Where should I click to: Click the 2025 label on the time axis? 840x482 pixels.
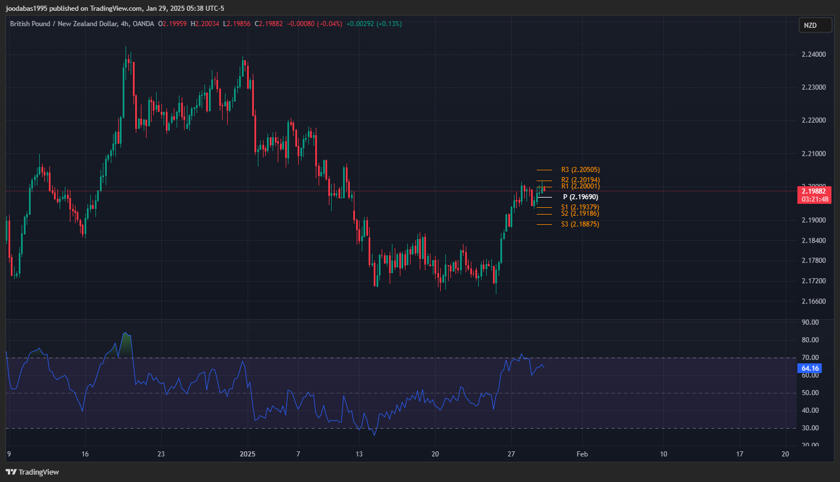point(248,454)
